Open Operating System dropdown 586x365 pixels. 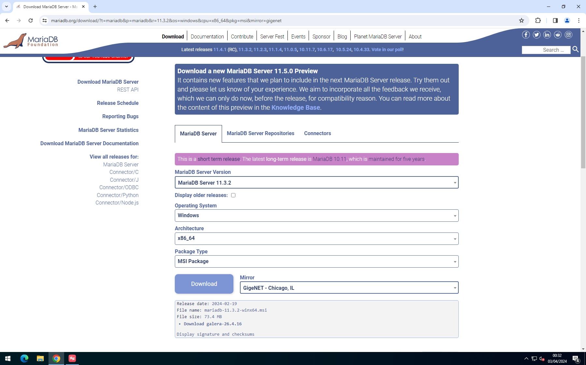tap(316, 216)
